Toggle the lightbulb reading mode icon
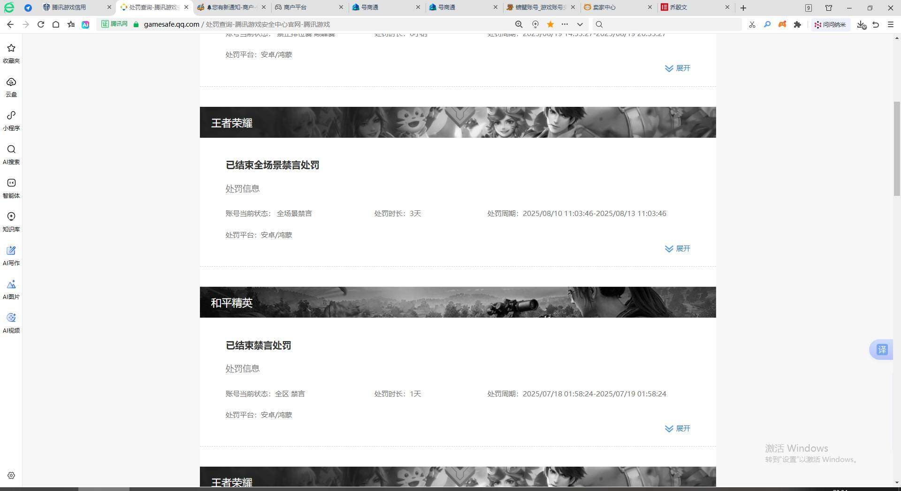The image size is (901, 491). 535,24
